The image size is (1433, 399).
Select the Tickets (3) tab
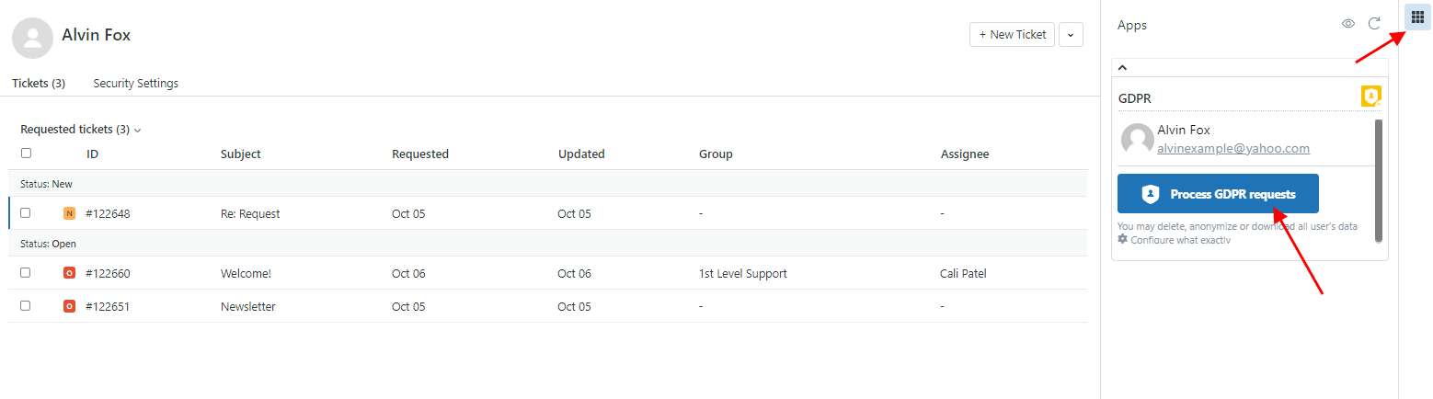[39, 83]
